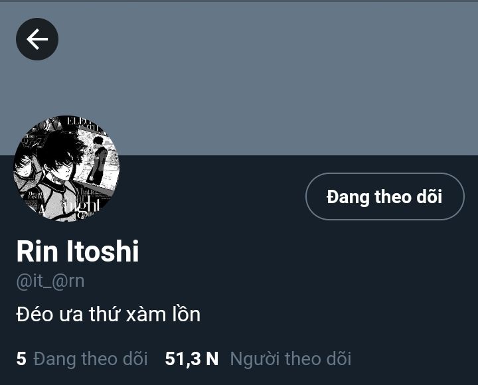Tap the word Itoshi in the profile name
This screenshot has height=385, width=478.
coord(103,251)
